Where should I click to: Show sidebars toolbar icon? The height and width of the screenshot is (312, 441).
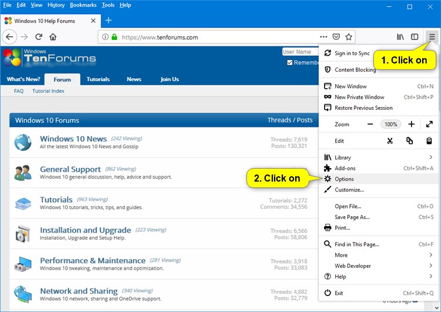pos(415,37)
